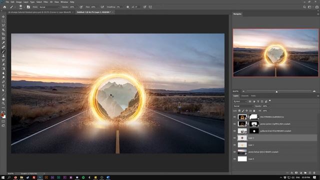Click the background color swatch
This screenshot has height=180, width=320.
coord(4,117)
